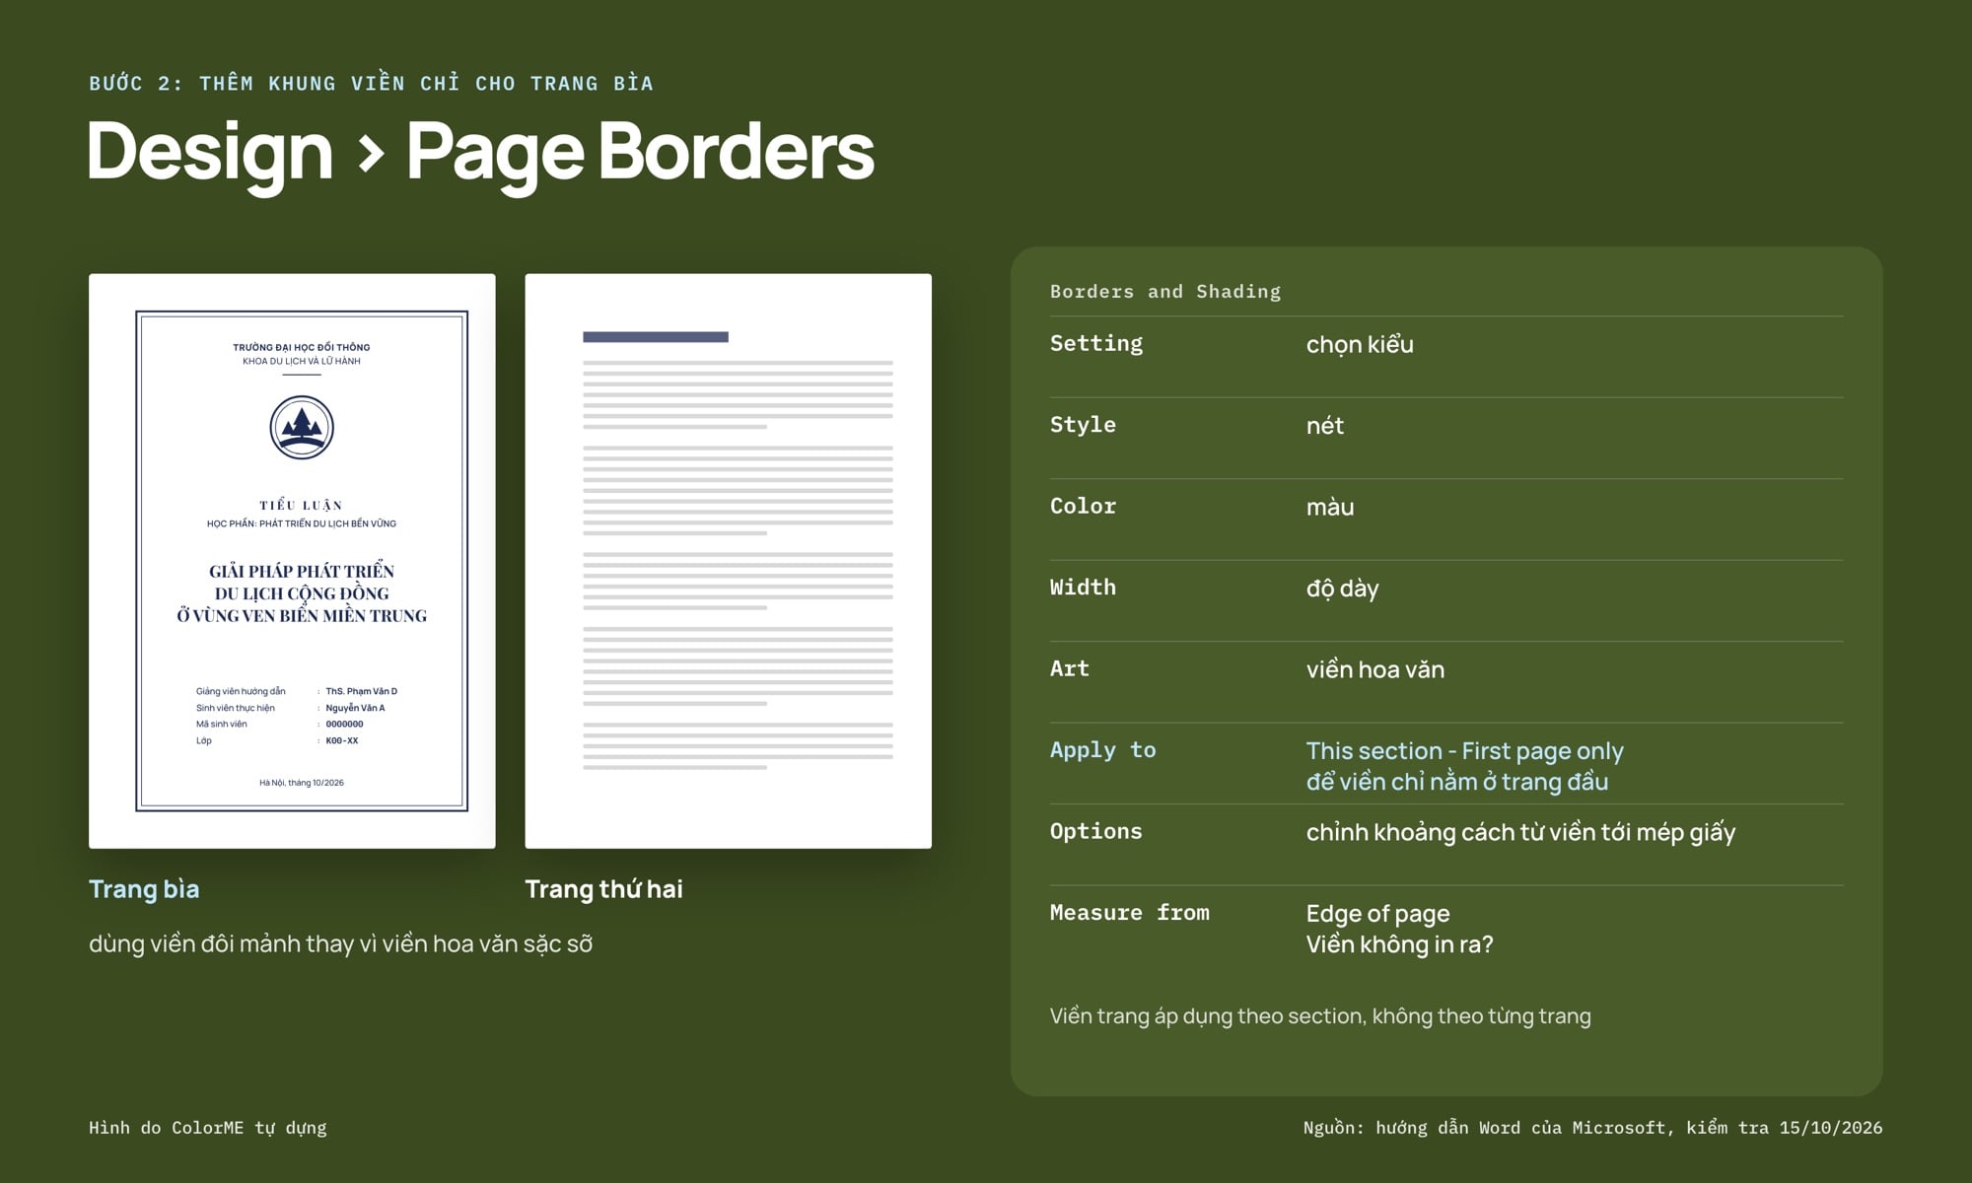Click the university logo on the cover page

(x=302, y=428)
